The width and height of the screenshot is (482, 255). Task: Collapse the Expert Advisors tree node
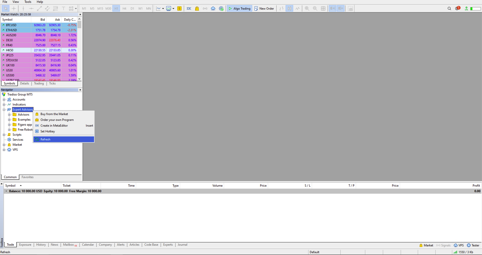[4, 110]
